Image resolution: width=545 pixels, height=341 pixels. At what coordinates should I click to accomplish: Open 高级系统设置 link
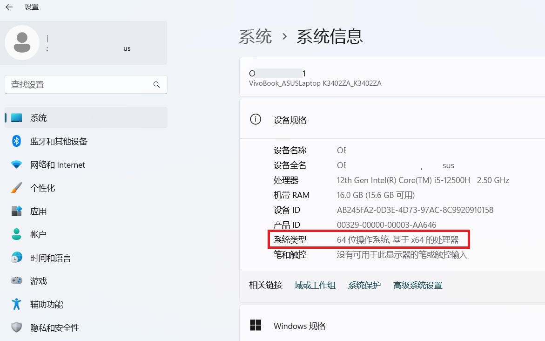417,285
